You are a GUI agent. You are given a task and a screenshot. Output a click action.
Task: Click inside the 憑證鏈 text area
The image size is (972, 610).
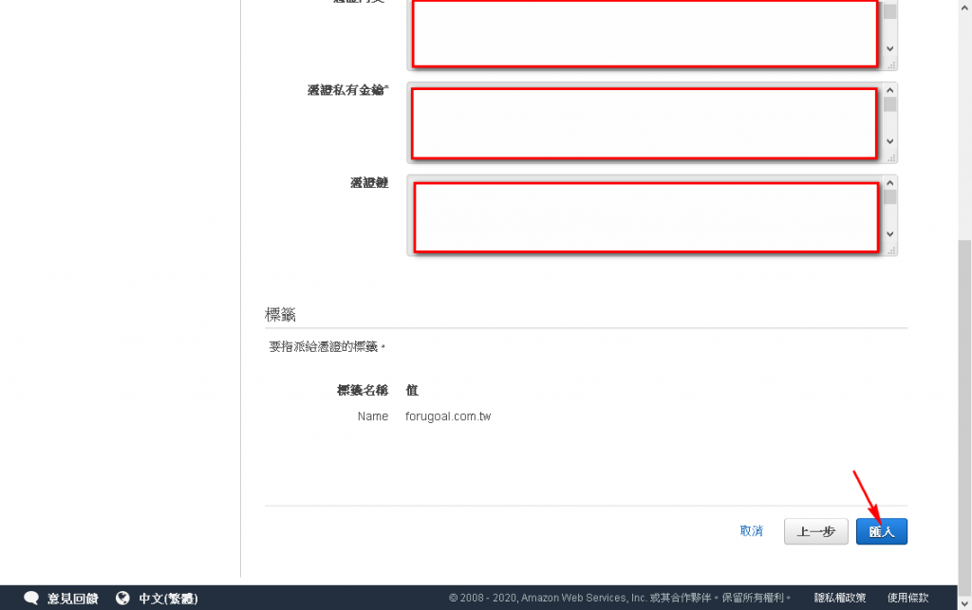coord(645,216)
